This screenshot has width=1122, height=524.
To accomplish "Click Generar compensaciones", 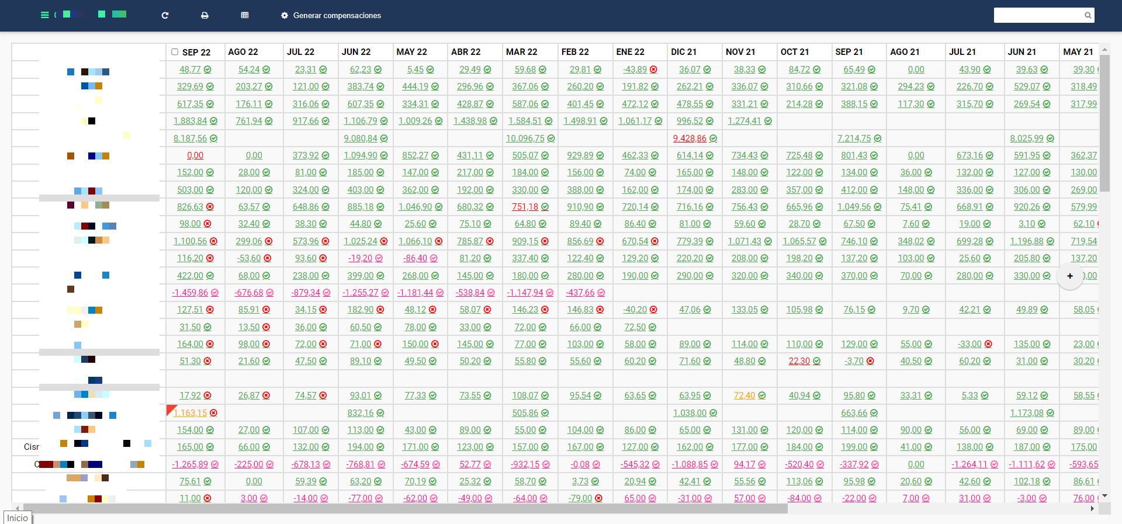I will pos(337,15).
